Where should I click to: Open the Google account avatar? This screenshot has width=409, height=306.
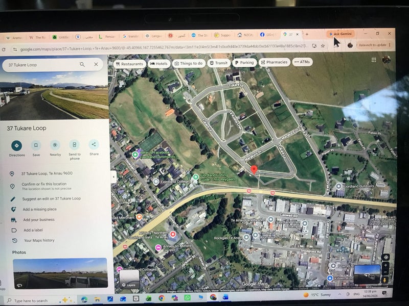(x=387, y=59)
